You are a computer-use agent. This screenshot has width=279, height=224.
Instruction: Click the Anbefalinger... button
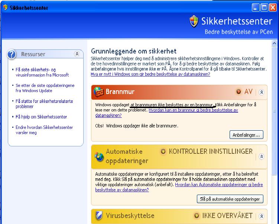[x=246, y=135]
